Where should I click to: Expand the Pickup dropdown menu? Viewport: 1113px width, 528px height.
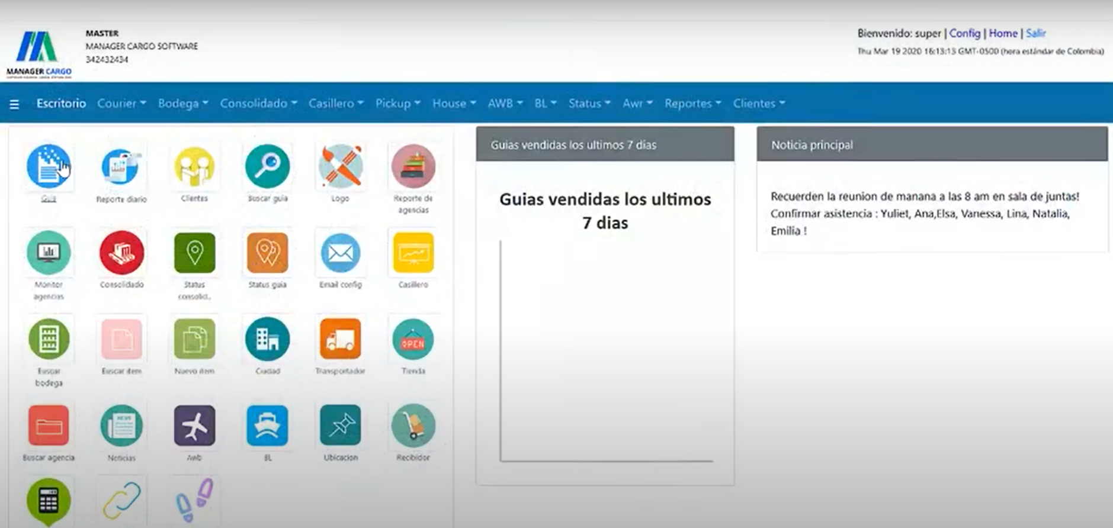click(398, 103)
